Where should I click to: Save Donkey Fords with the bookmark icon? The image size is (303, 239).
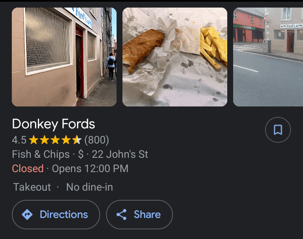tap(278, 130)
